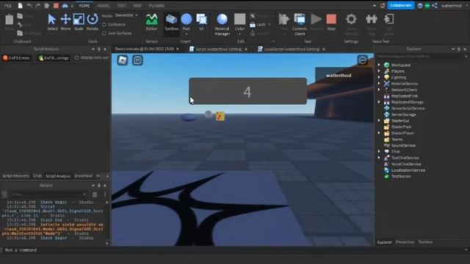The width and height of the screenshot is (470, 264).
Task: Toggle the errors filter button
Action: [16, 58]
